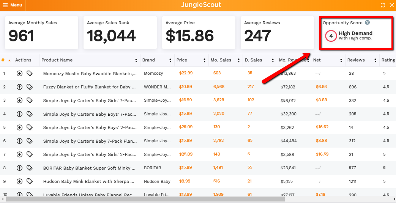Click the add icon for BORITAR row
Image resolution: width=396 pixels, height=203 pixels.
point(20,168)
